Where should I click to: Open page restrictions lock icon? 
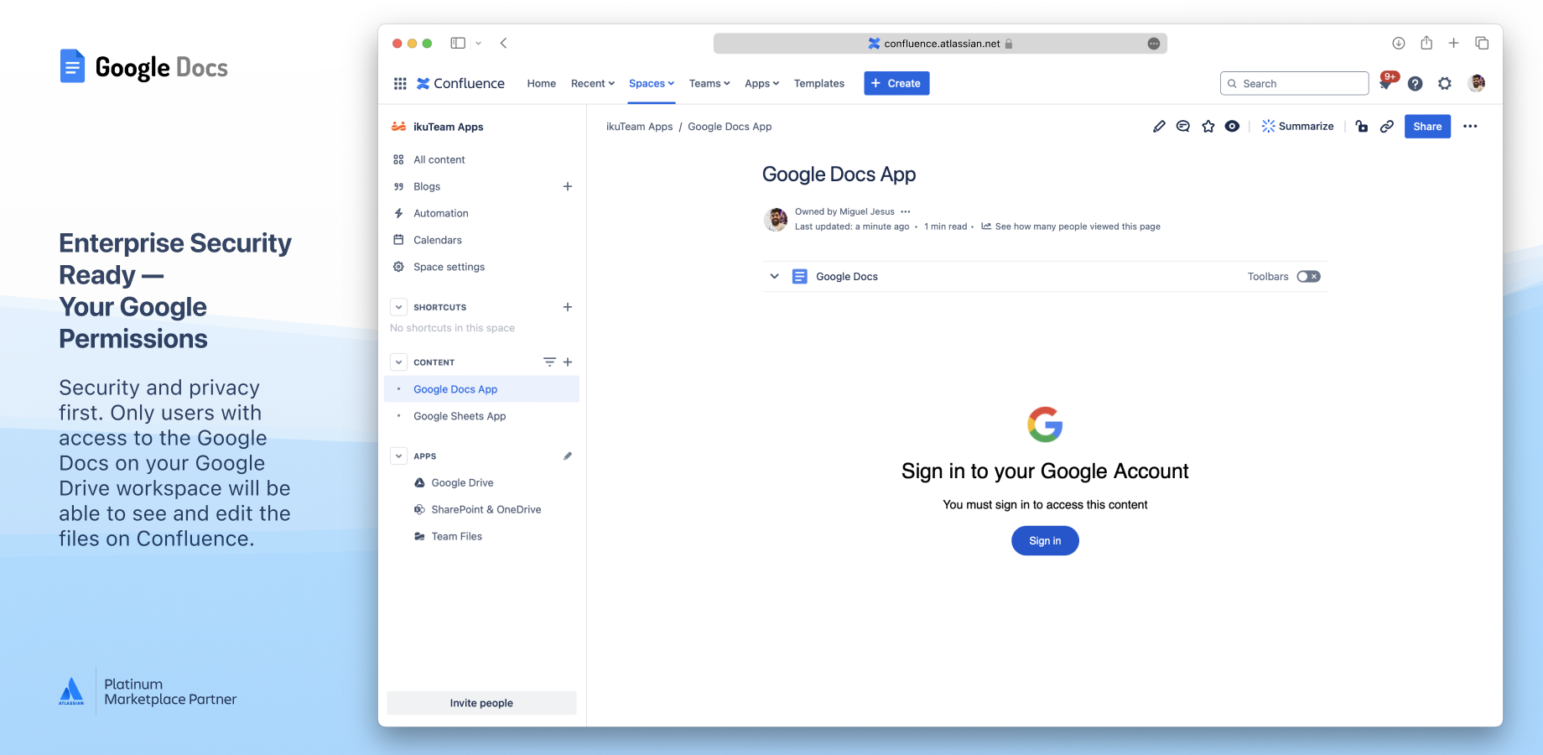click(1362, 126)
